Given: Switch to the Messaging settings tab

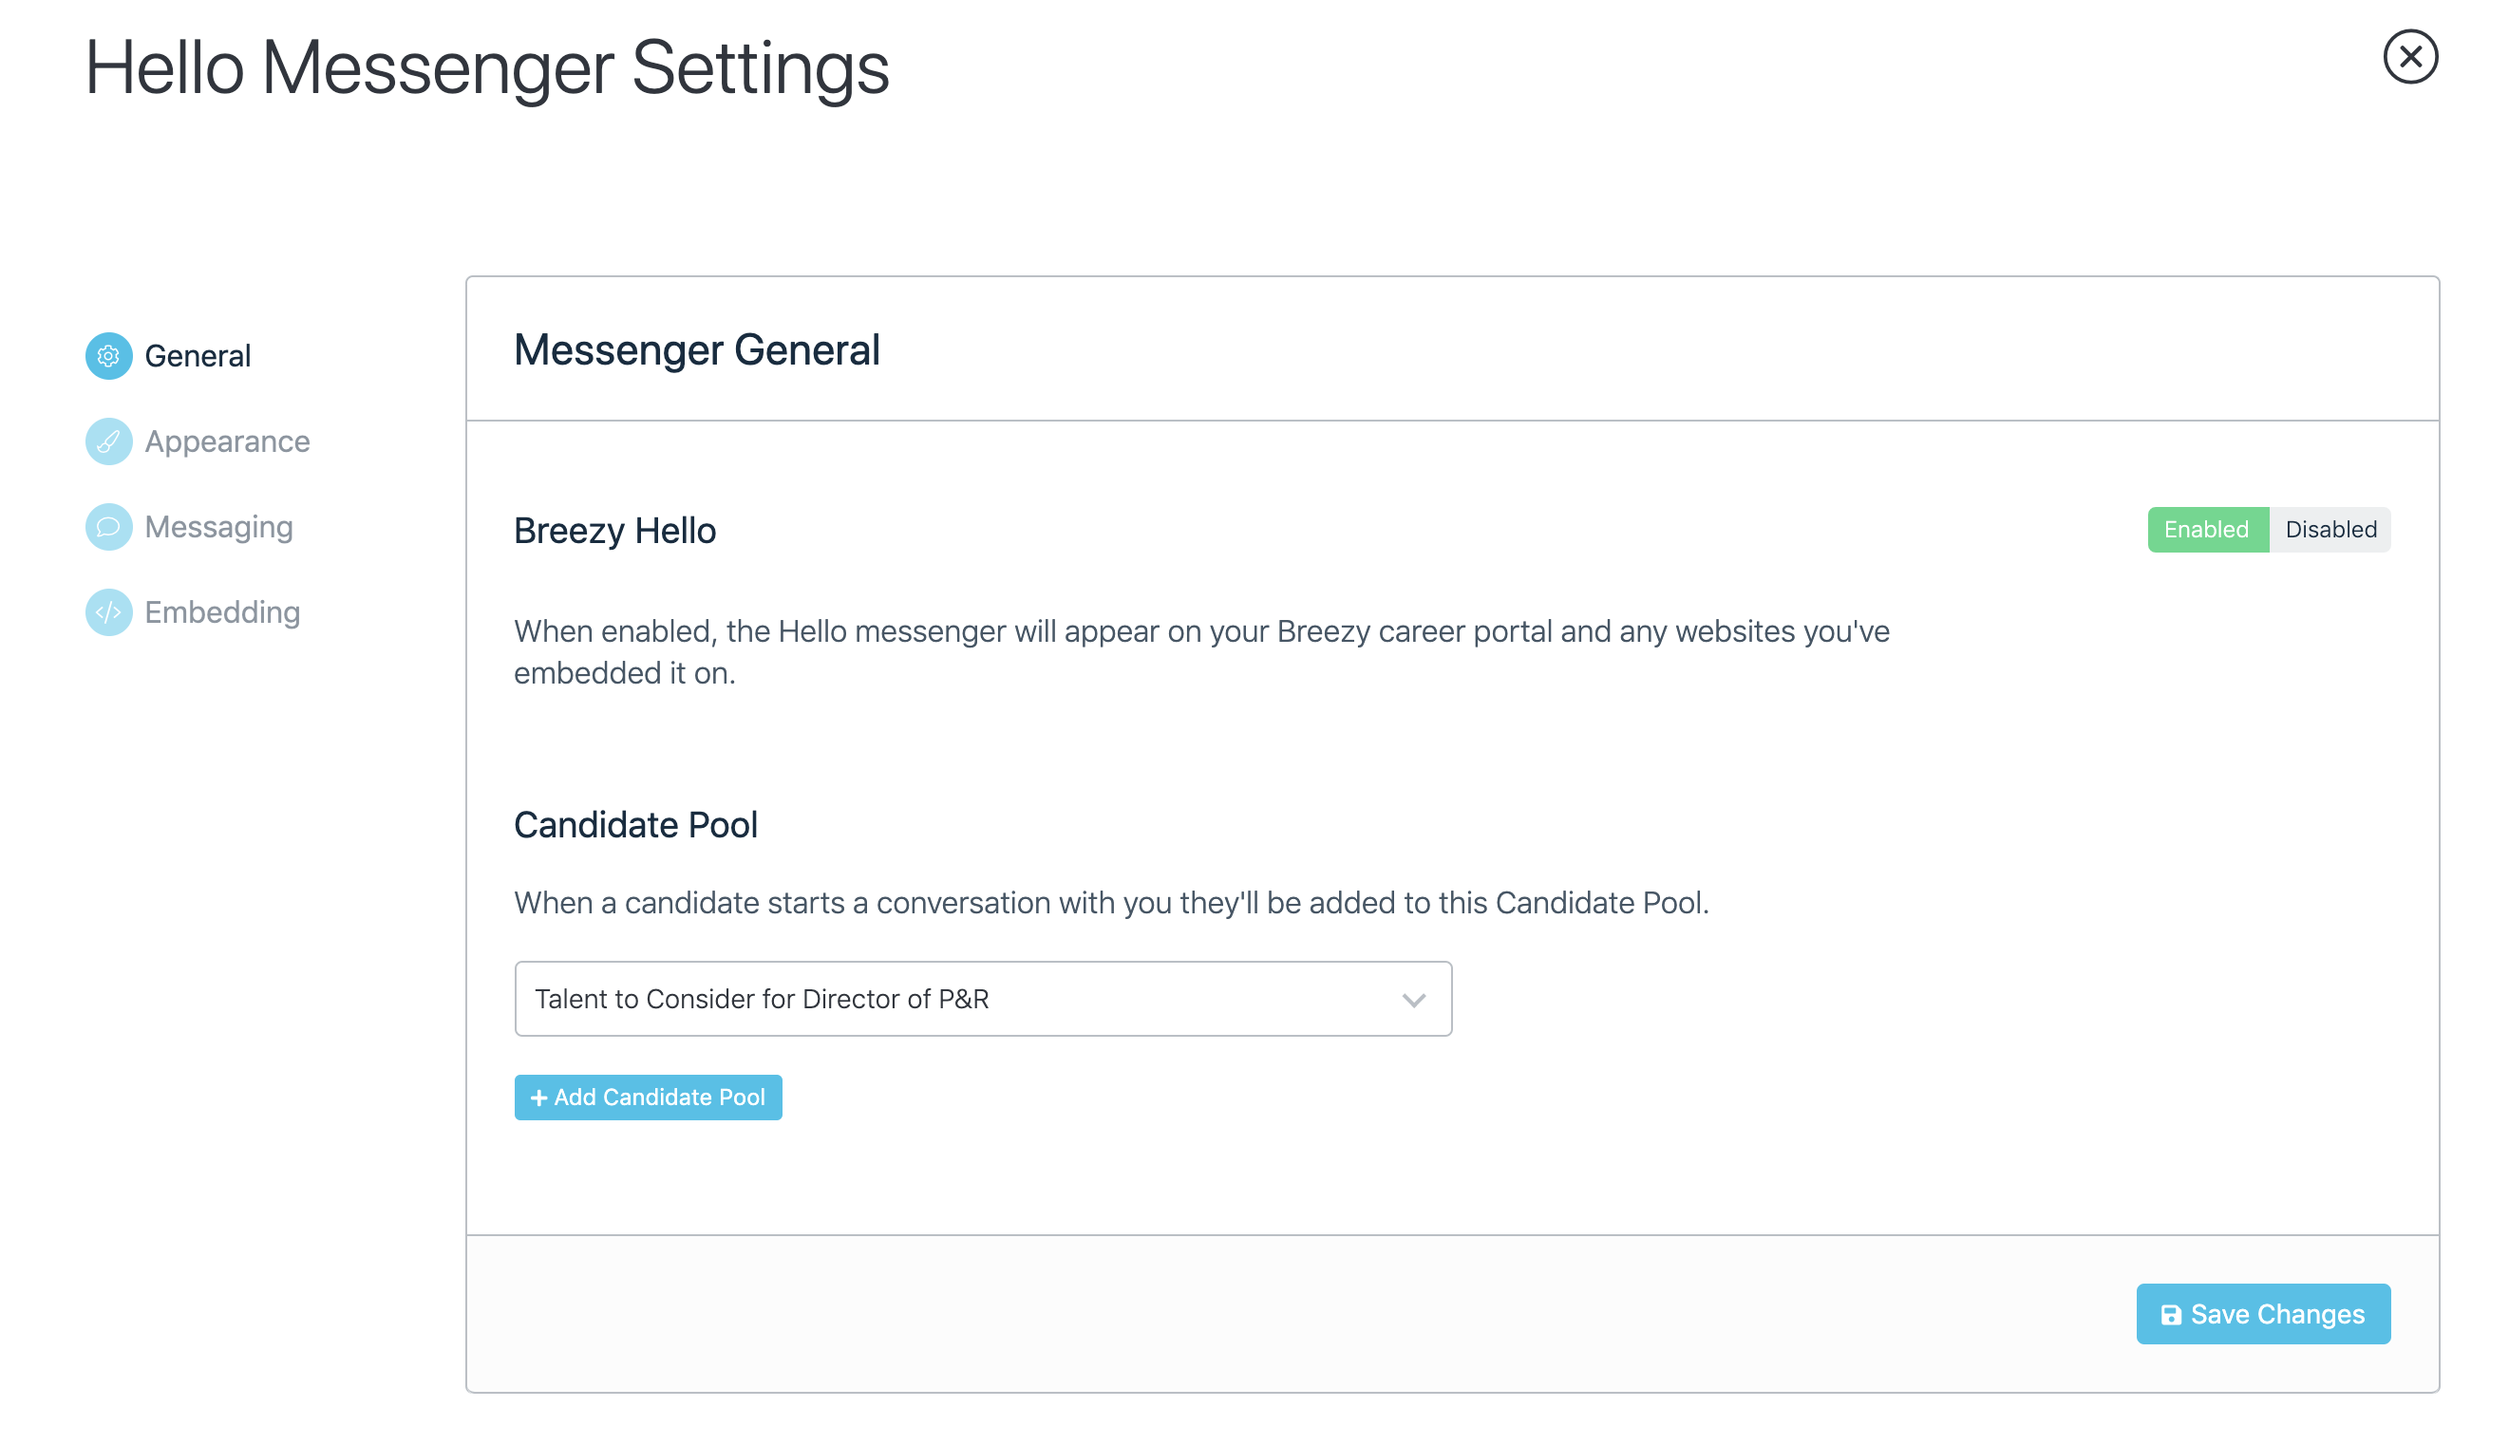Looking at the screenshot, I should [x=218, y=526].
